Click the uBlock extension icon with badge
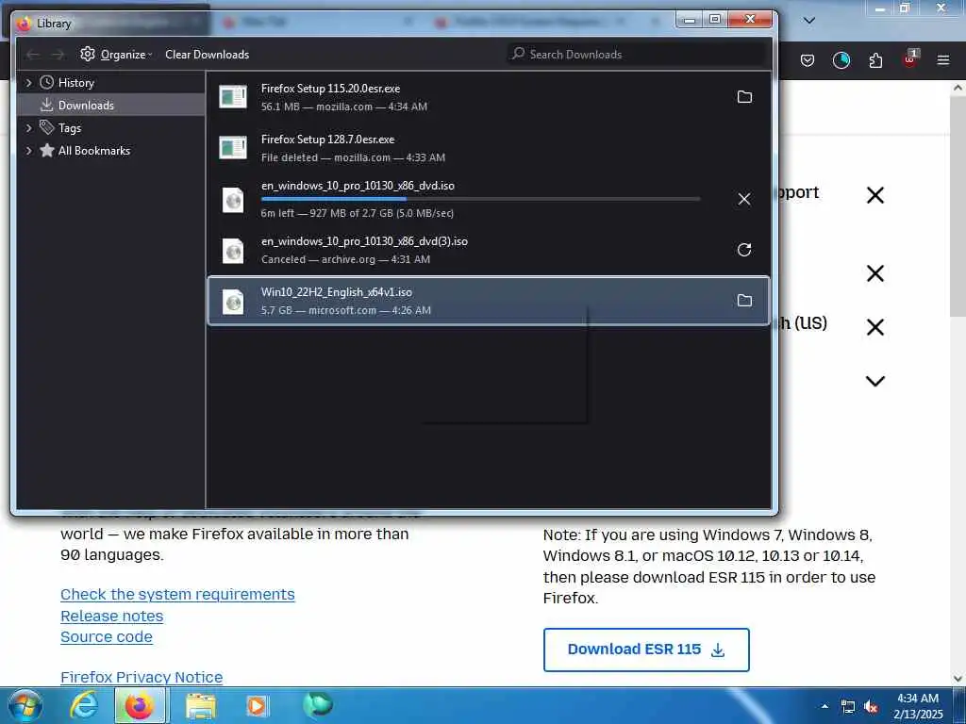The width and height of the screenshot is (966, 724). [x=910, y=59]
